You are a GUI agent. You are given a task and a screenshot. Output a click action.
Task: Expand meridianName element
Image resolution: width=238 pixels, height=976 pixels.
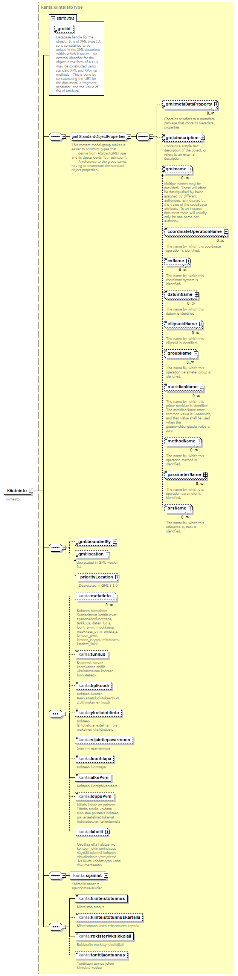pos(202,387)
